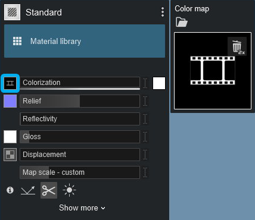
Task: Toggle the sun emissive icon
Action: tap(69, 190)
